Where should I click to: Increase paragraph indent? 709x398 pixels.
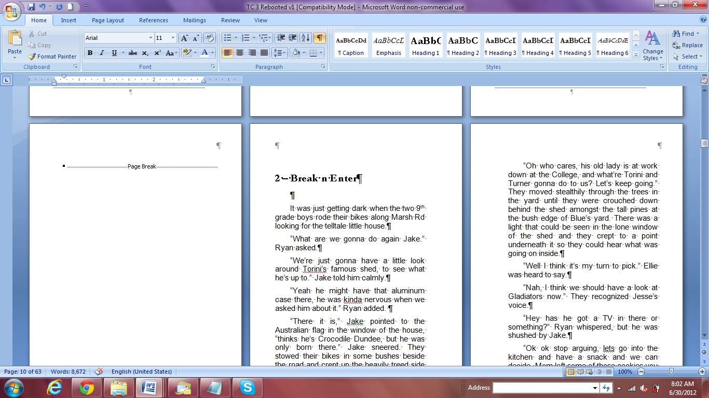(x=293, y=38)
